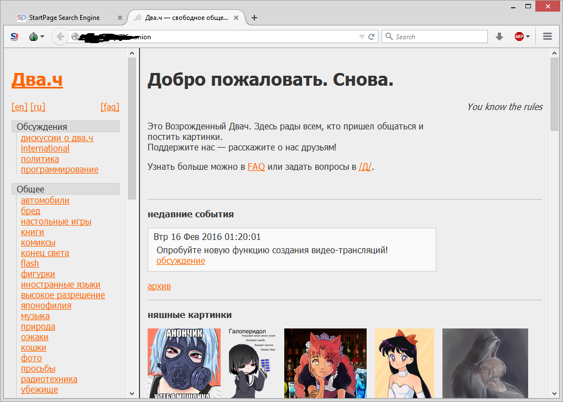This screenshot has height=402, width=563.
Task: Open the Tor onion button menu
Action: (x=37, y=36)
